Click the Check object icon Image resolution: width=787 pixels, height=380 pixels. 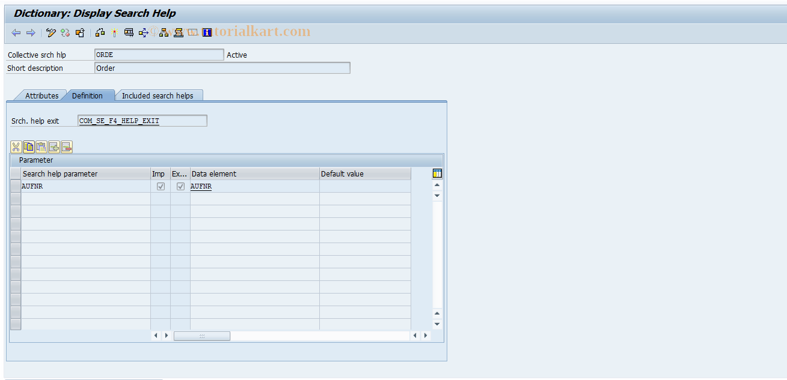pyautogui.click(x=100, y=32)
